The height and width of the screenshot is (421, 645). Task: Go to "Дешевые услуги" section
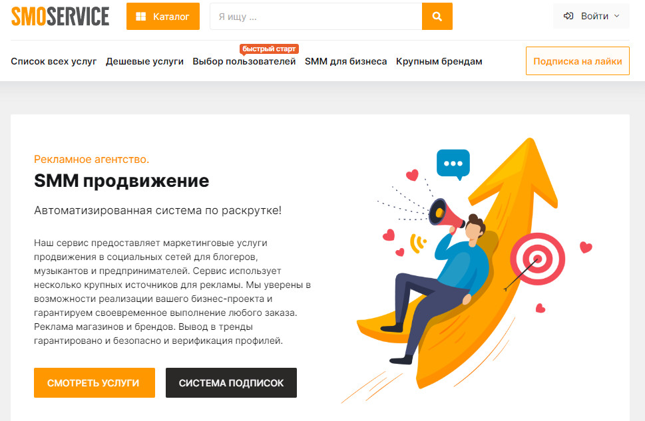click(144, 62)
